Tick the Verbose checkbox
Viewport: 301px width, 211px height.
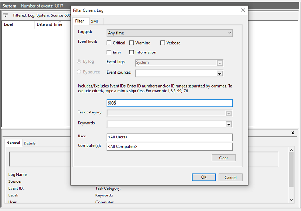(163, 43)
